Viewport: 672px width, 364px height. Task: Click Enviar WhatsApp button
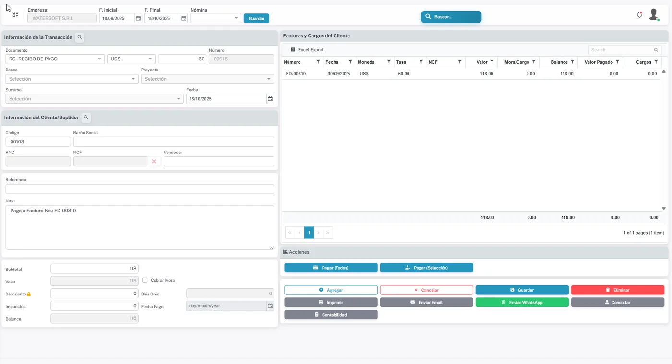(522, 302)
